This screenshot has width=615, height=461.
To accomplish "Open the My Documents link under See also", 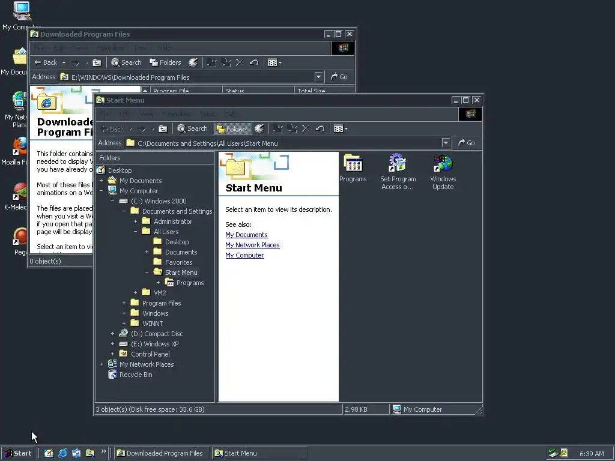I will [246, 235].
